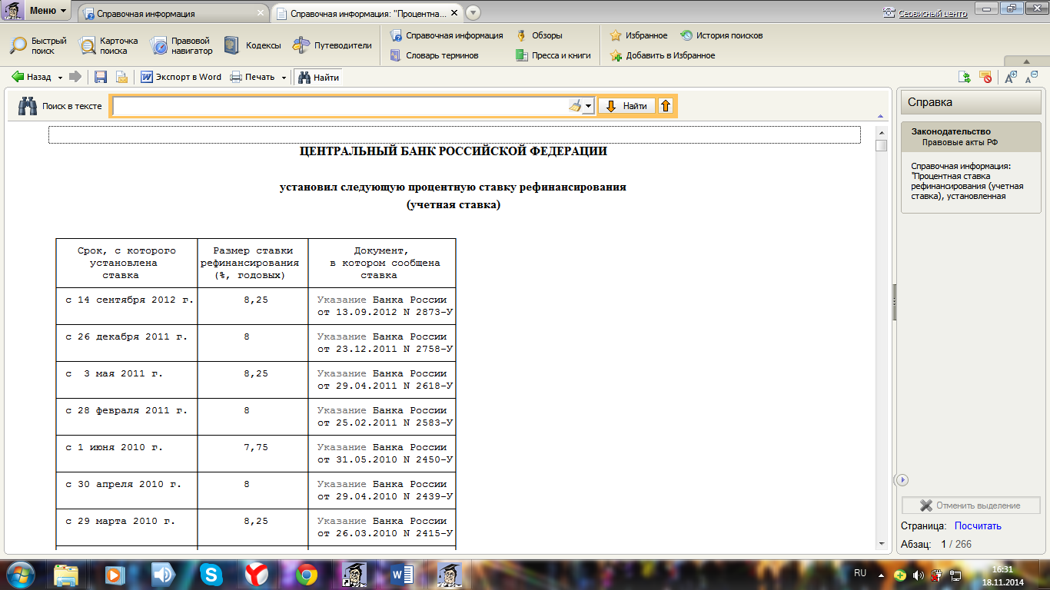The width and height of the screenshot is (1050, 590).
Task: Open Yandex browser from taskbar
Action: pyautogui.click(x=258, y=575)
